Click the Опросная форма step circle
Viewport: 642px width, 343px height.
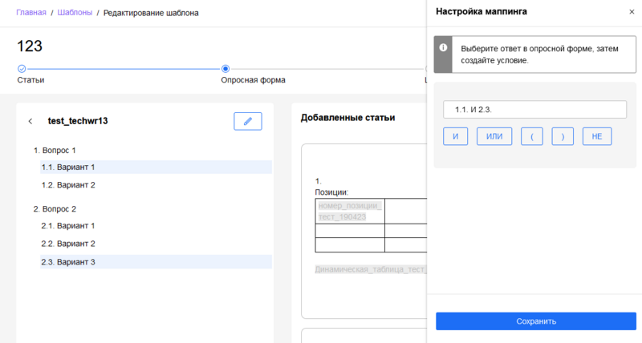point(226,69)
